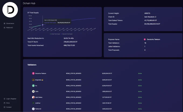Select the LinkPool validator name
This screenshot has height=112, width=183.
[38, 103]
